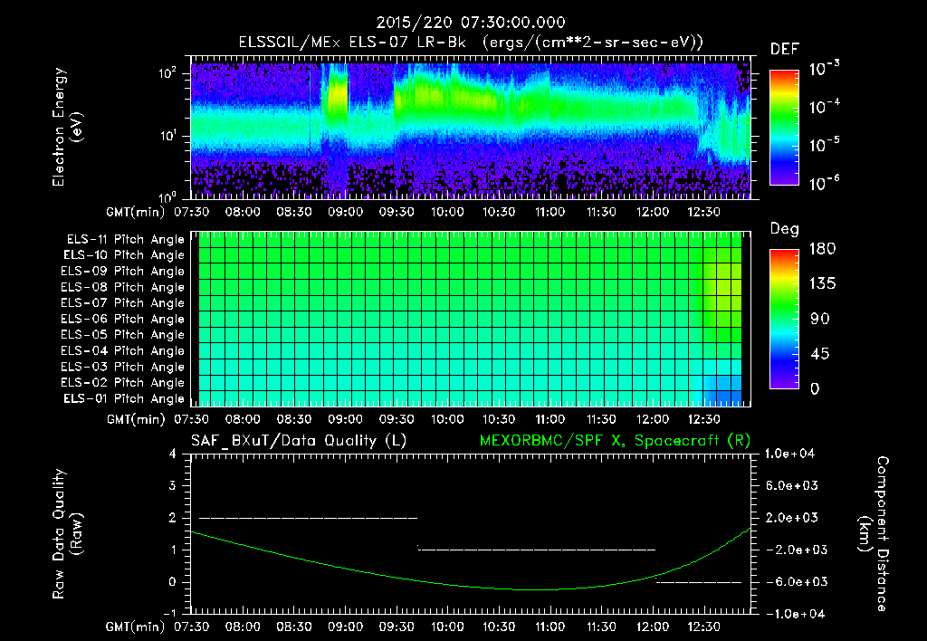Click the ELS-03 Pitch Angle row label
This screenshot has height=641, width=927.
[x=123, y=368]
